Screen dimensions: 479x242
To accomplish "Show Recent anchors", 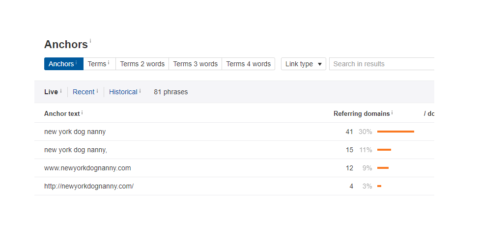I will tap(84, 92).
